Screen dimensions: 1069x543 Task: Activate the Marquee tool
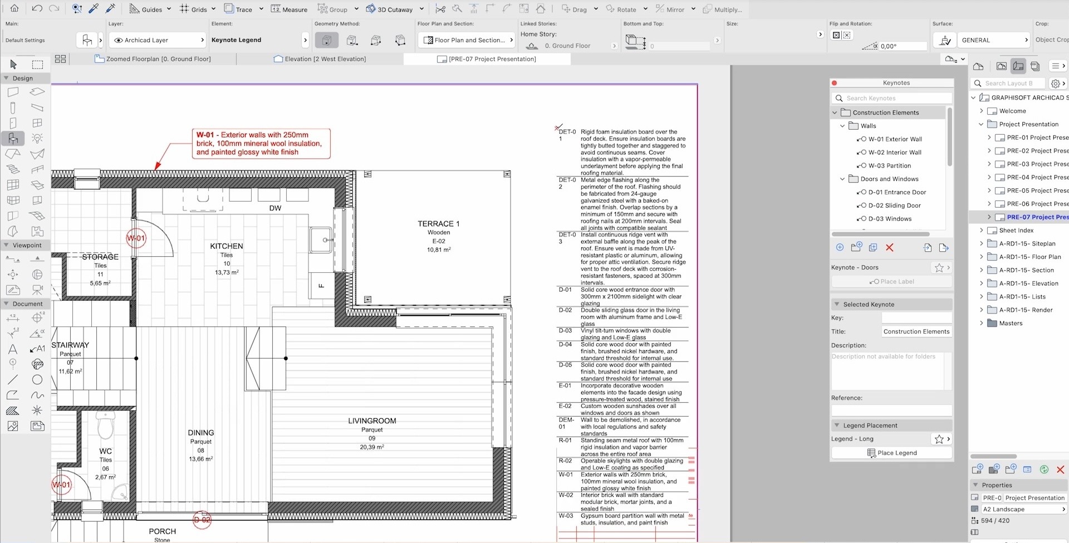pyautogui.click(x=37, y=64)
